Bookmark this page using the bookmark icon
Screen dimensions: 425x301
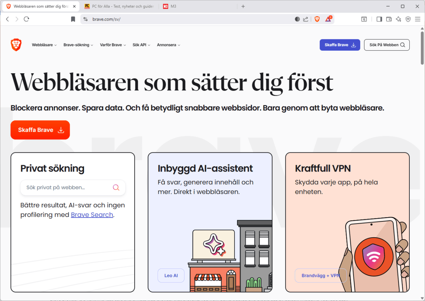tap(73, 19)
